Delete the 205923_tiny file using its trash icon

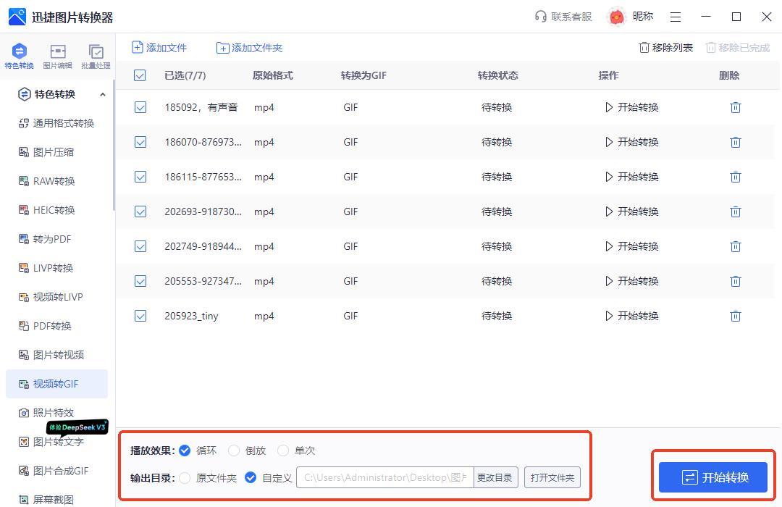point(735,316)
